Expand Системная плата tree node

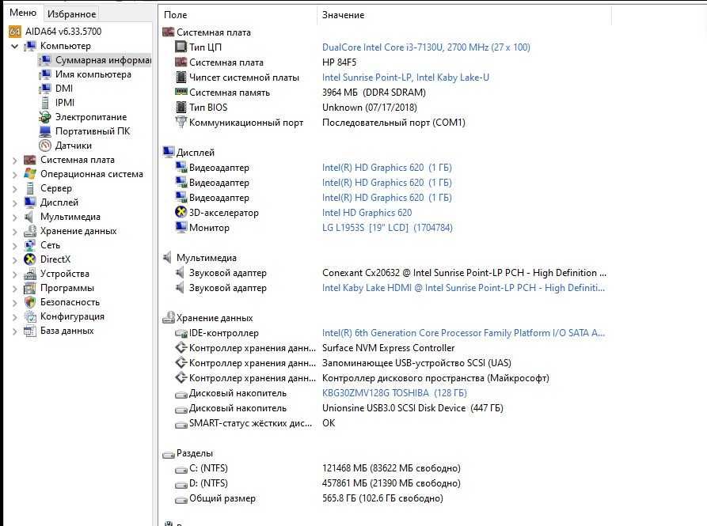(x=14, y=161)
